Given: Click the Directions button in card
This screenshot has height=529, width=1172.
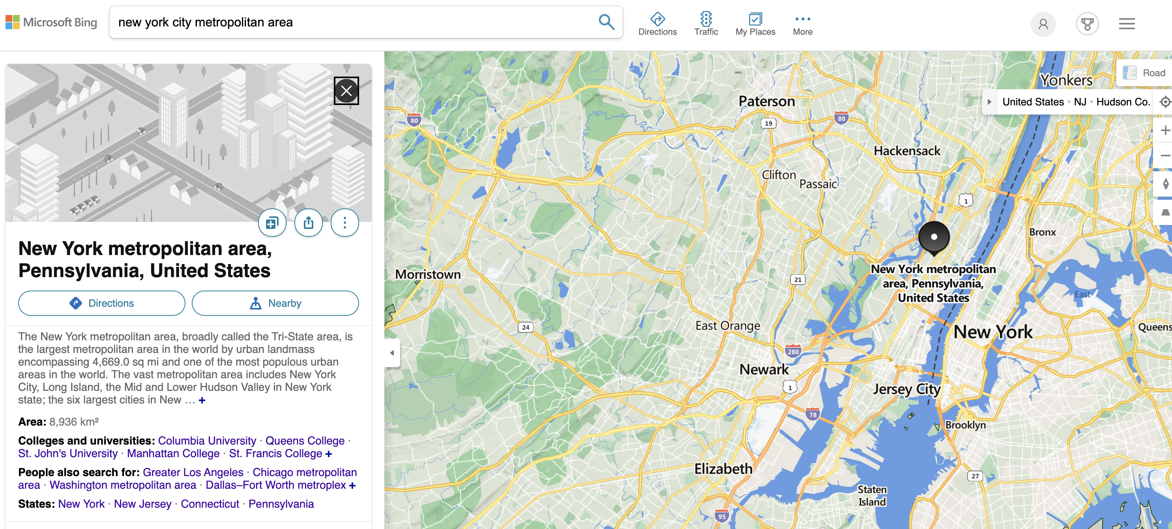Looking at the screenshot, I should (101, 303).
